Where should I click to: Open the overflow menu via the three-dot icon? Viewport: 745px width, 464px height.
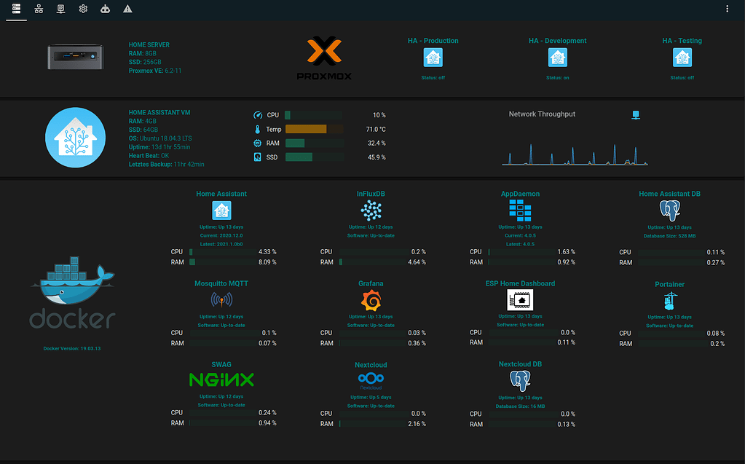pyautogui.click(x=726, y=8)
